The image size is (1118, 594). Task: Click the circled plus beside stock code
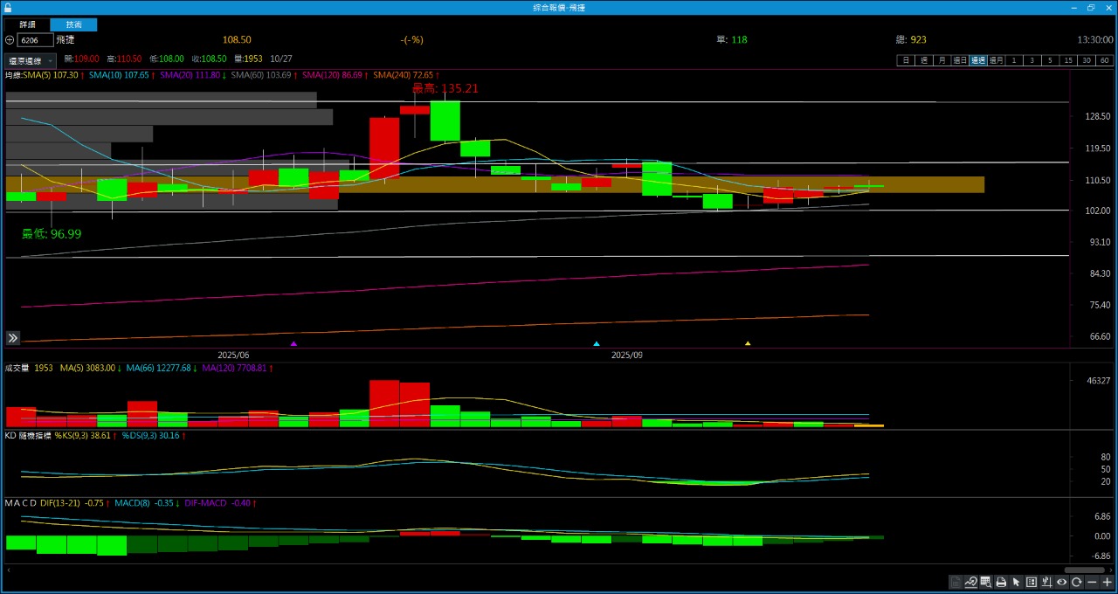[10, 40]
